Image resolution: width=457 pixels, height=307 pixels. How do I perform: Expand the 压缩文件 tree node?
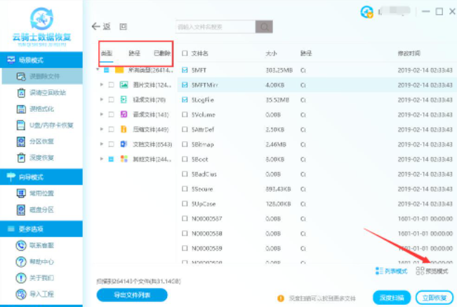102,129
